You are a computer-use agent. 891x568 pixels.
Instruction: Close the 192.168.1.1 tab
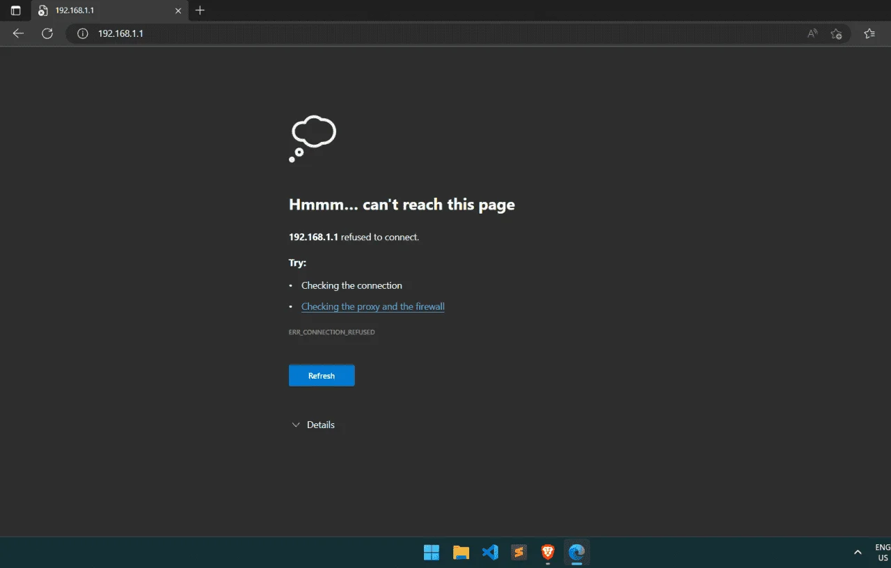(x=178, y=10)
